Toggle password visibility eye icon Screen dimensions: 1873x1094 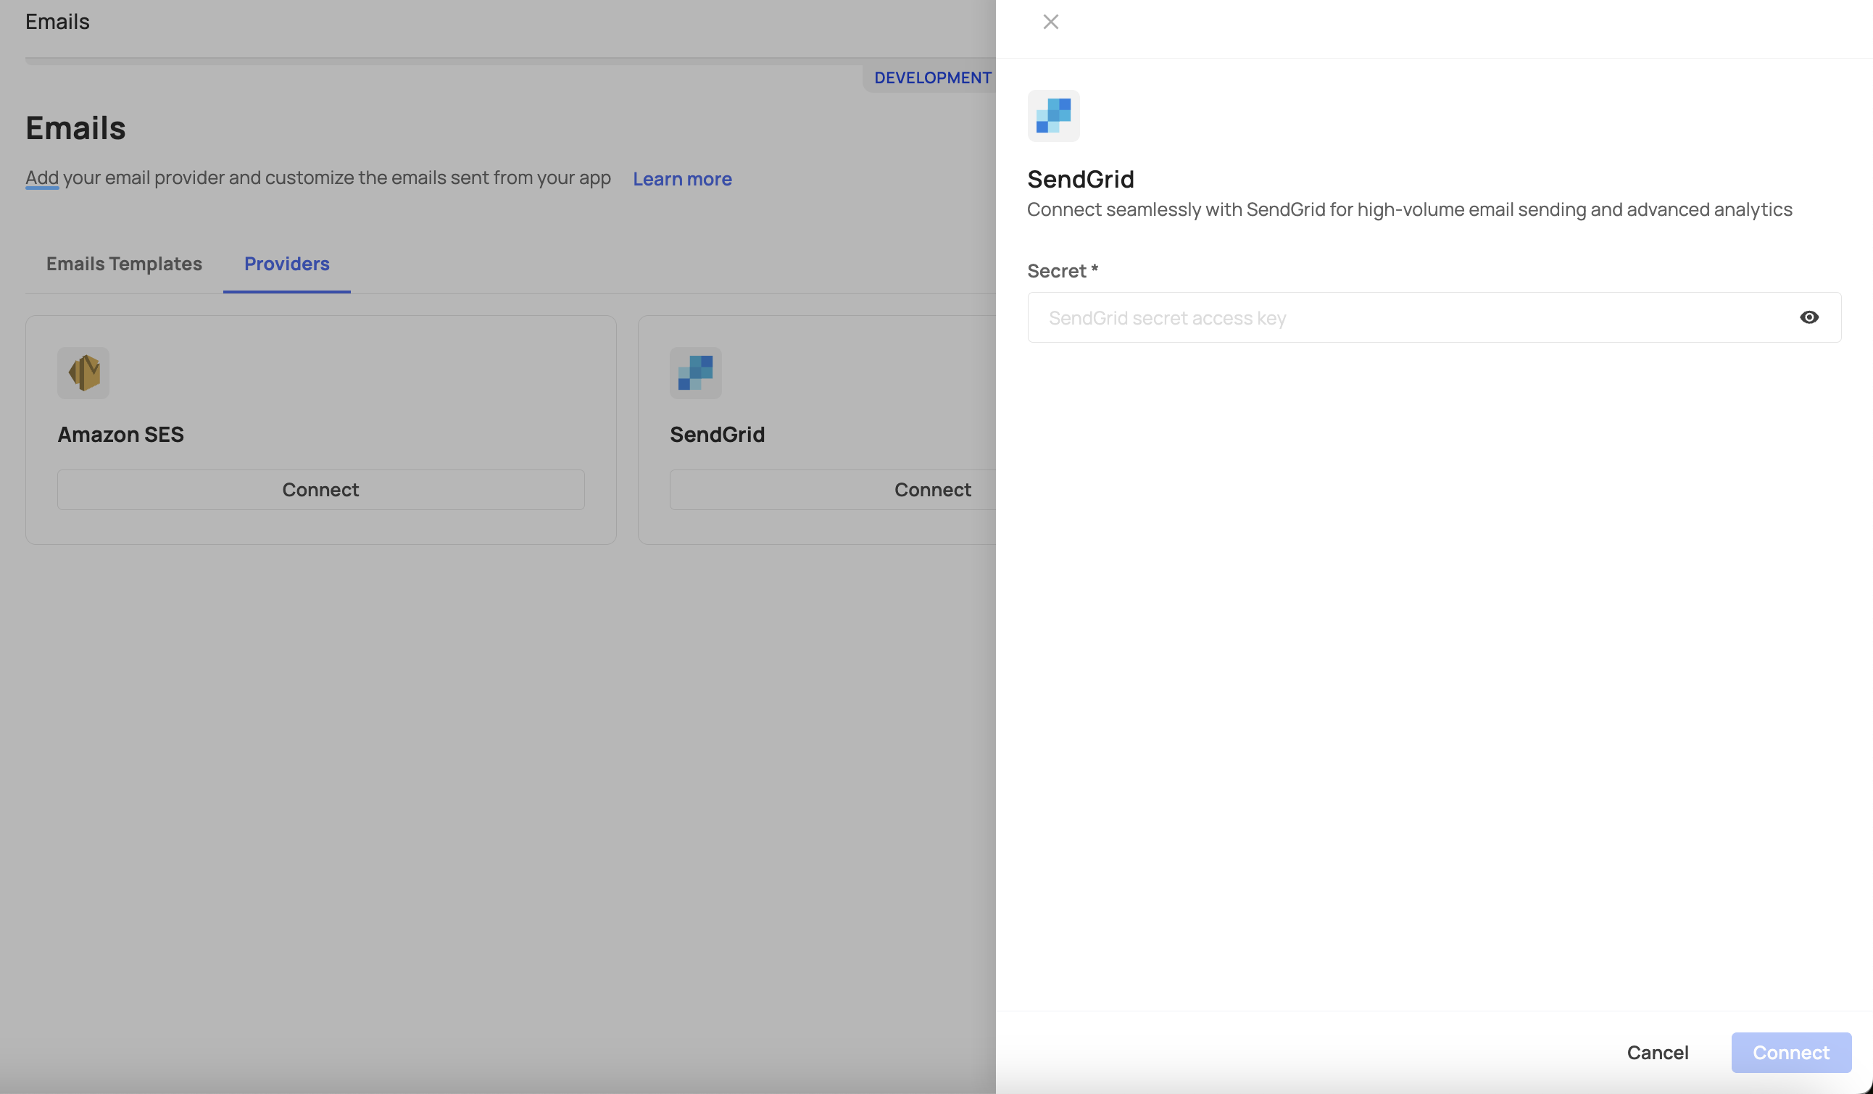pyautogui.click(x=1808, y=317)
